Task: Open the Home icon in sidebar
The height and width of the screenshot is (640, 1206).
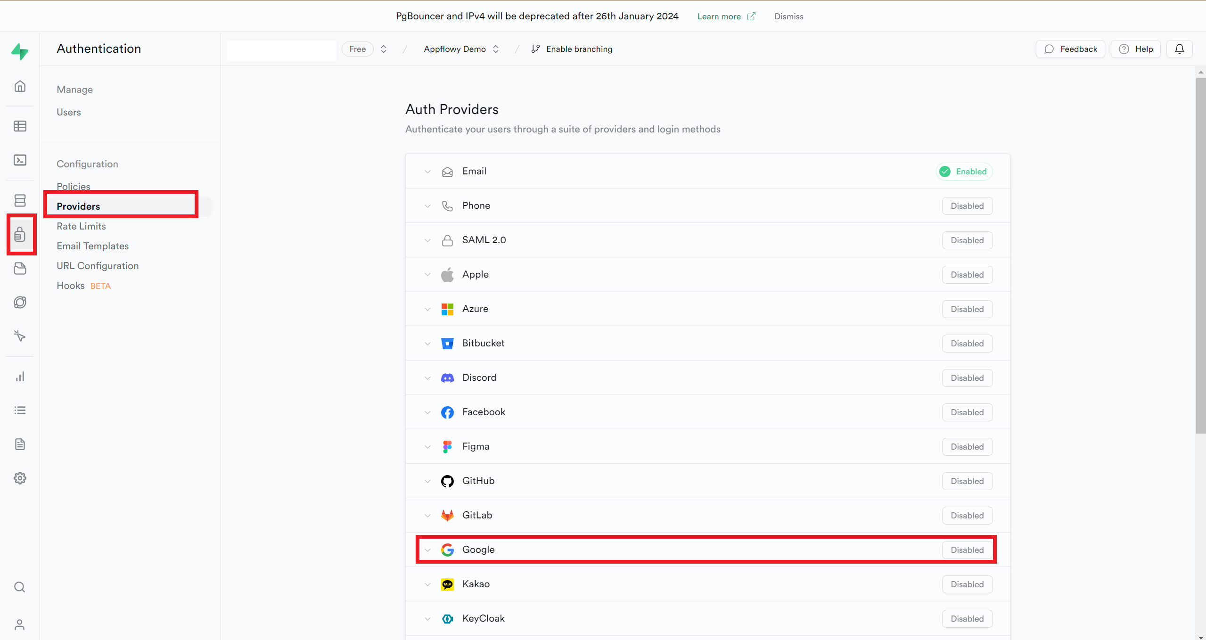Action: 20,86
